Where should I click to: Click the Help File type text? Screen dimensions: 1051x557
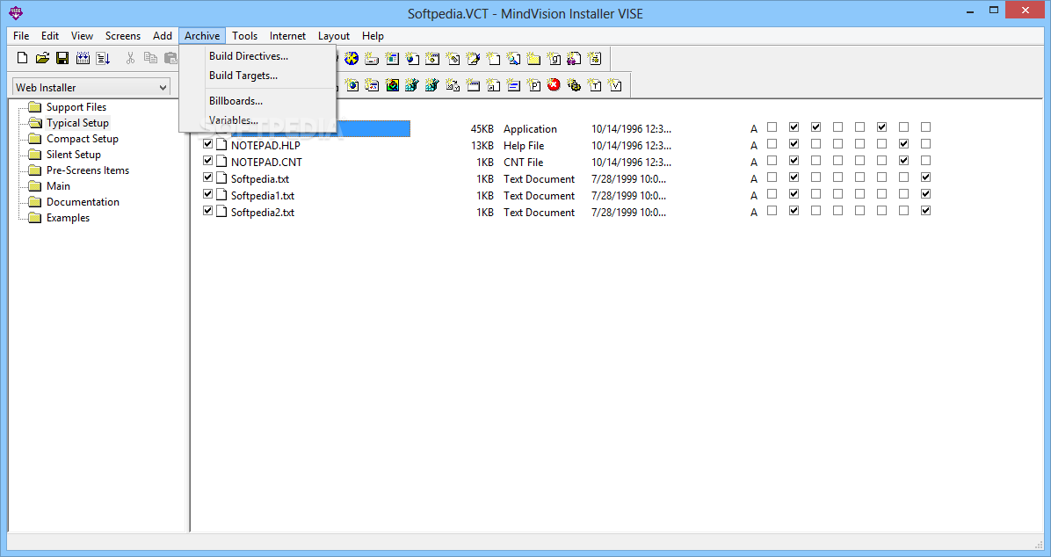[524, 146]
